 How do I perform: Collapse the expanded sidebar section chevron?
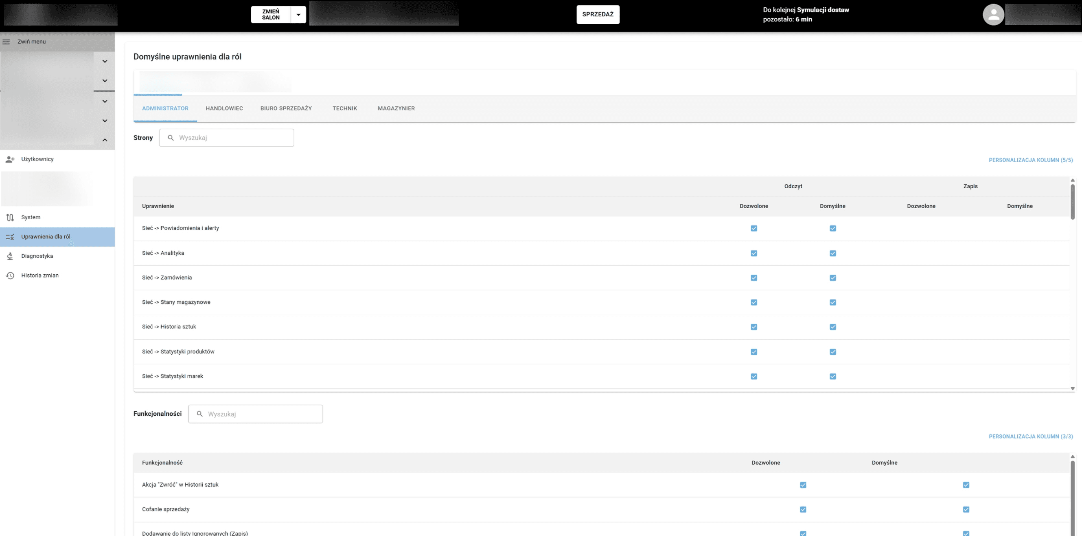pos(105,140)
